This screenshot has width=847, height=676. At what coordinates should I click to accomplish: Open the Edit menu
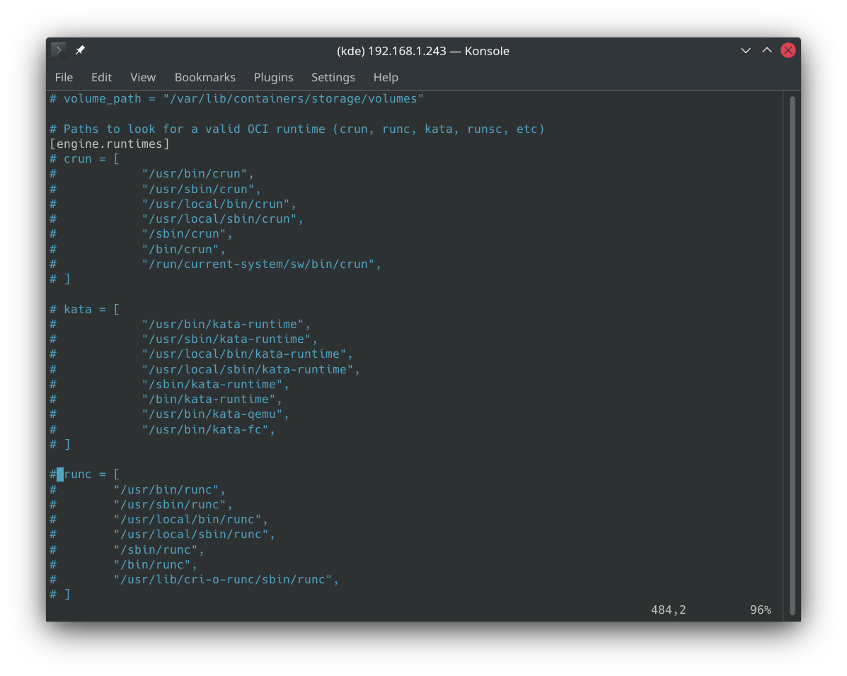click(x=101, y=77)
